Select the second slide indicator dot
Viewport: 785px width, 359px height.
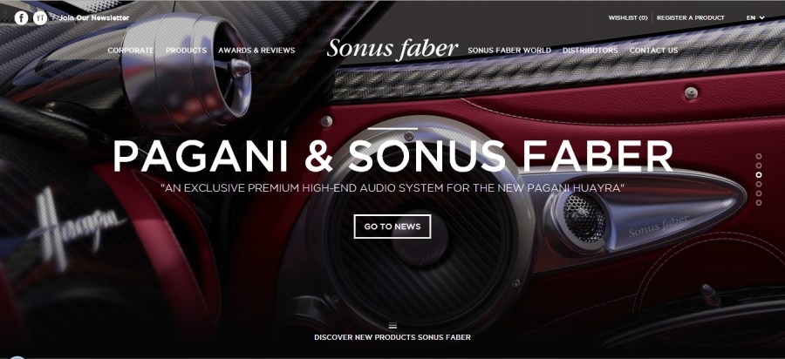(759, 166)
